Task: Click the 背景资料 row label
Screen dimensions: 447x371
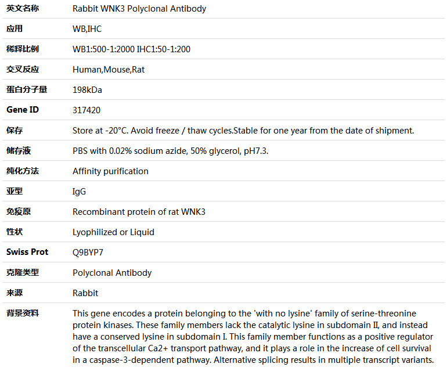Action: click(x=23, y=313)
